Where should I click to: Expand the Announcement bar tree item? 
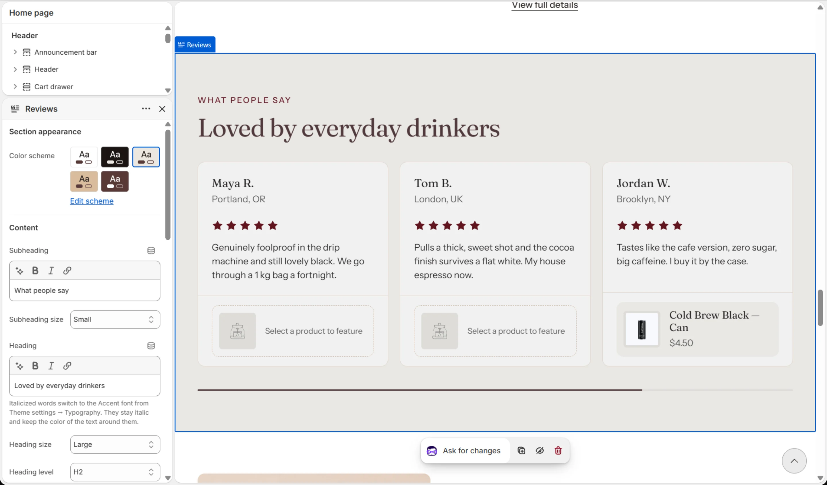(x=15, y=52)
